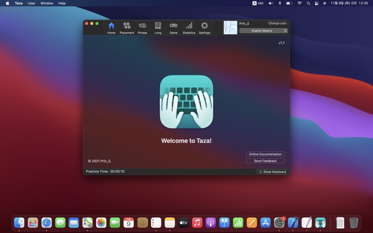
Task: Click Send Feedback button
Action: click(265, 161)
